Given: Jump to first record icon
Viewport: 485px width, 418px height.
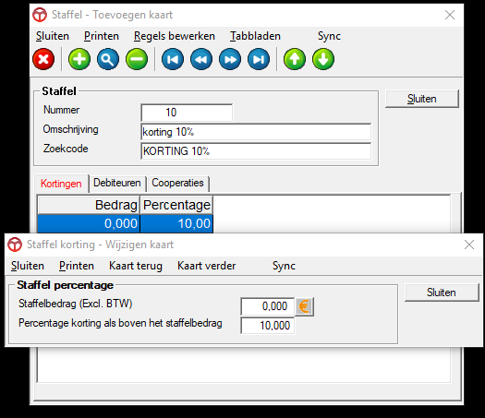Looking at the screenshot, I should tap(173, 59).
